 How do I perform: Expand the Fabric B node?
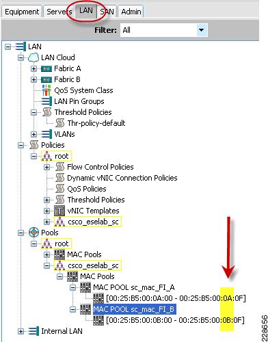click(33, 79)
